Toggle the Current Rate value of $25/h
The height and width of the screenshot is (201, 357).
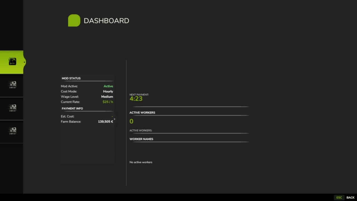(x=108, y=102)
